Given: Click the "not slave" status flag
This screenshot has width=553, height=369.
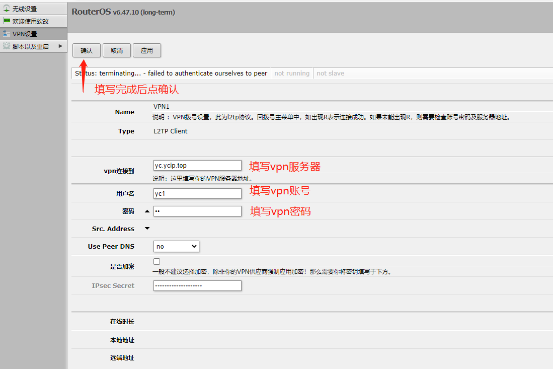Looking at the screenshot, I should click(331, 73).
